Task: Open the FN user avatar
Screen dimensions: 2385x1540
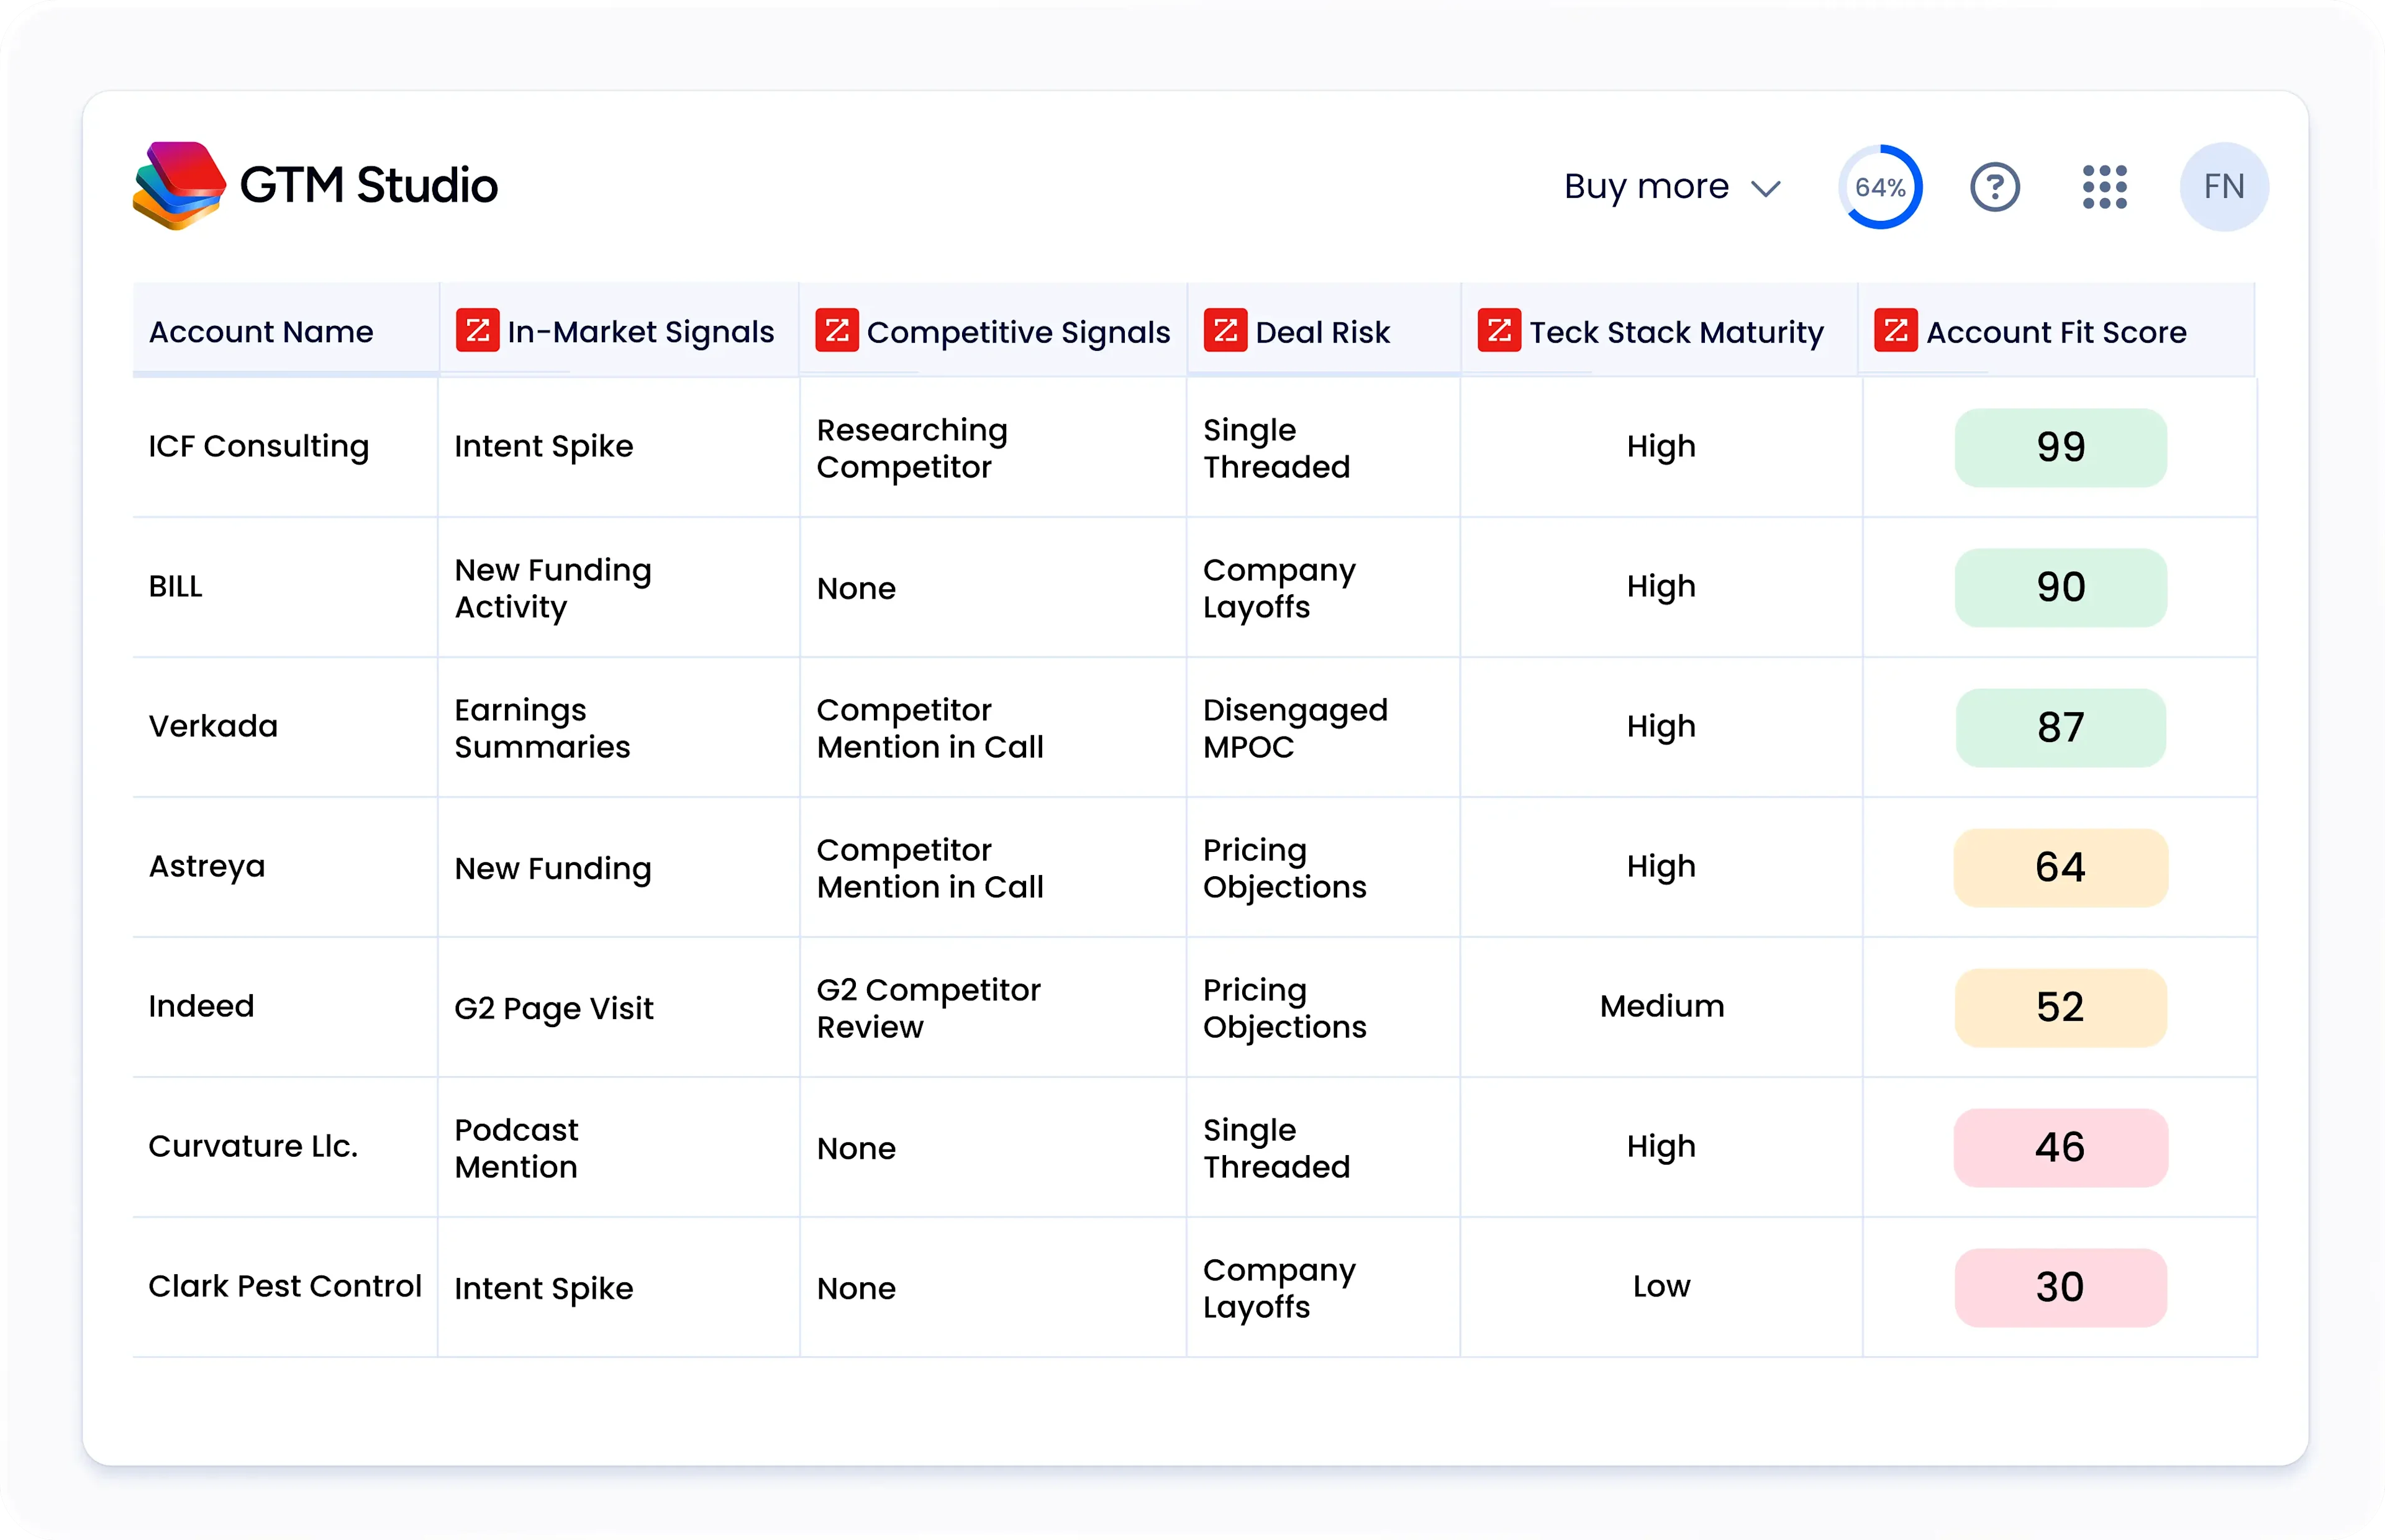Action: click(2224, 187)
